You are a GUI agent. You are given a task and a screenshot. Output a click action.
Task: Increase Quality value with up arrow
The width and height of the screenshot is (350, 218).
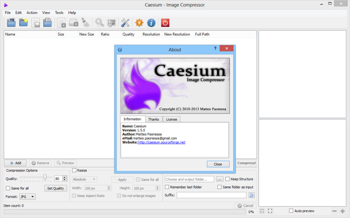[x=65, y=177]
